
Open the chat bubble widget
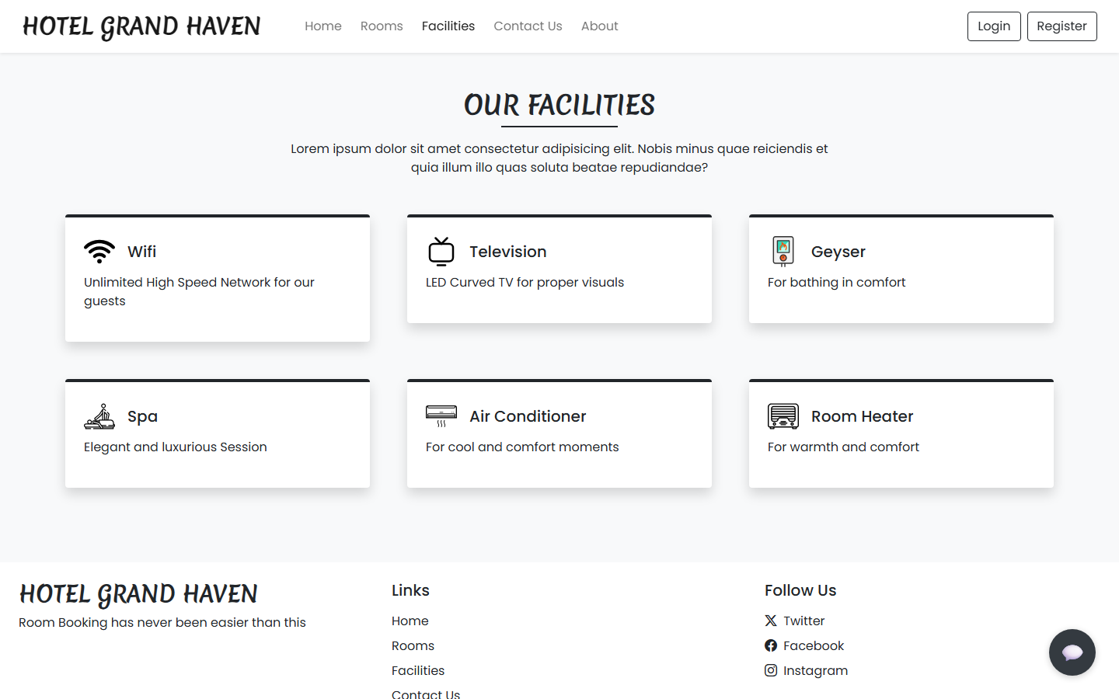click(1072, 652)
